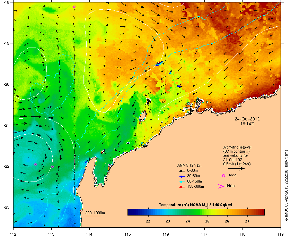This screenshot has width=291, height=236.
Task: Click the '19:14Z' time label
Action: click(247, 124)
